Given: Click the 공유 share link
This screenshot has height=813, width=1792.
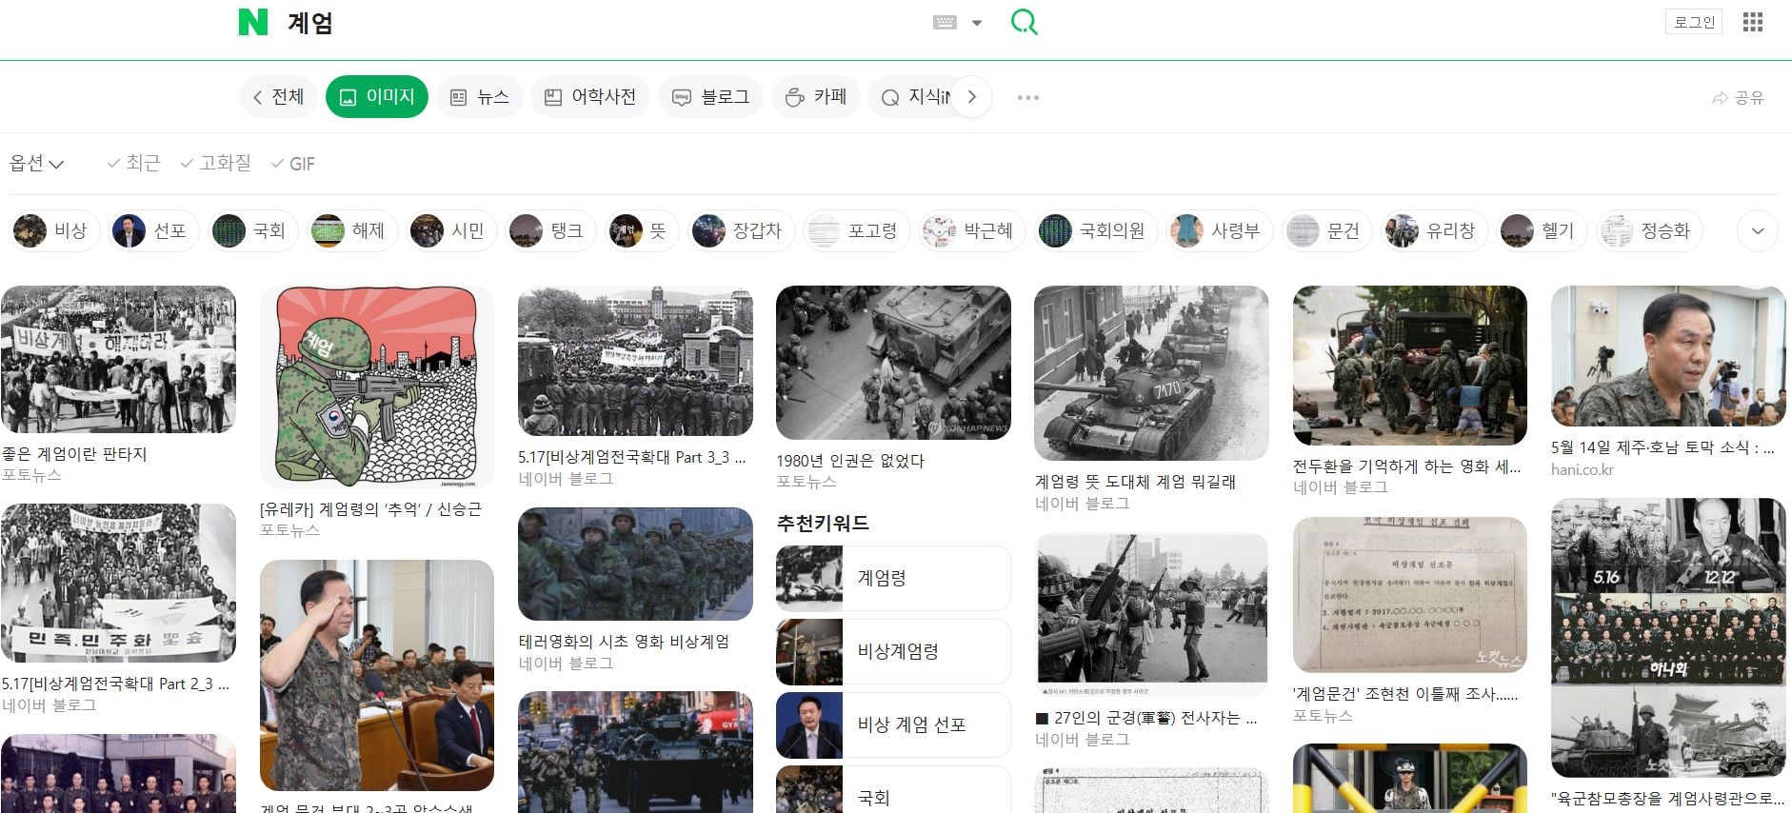Looking at the screenshot, I should pos(1738,97).
